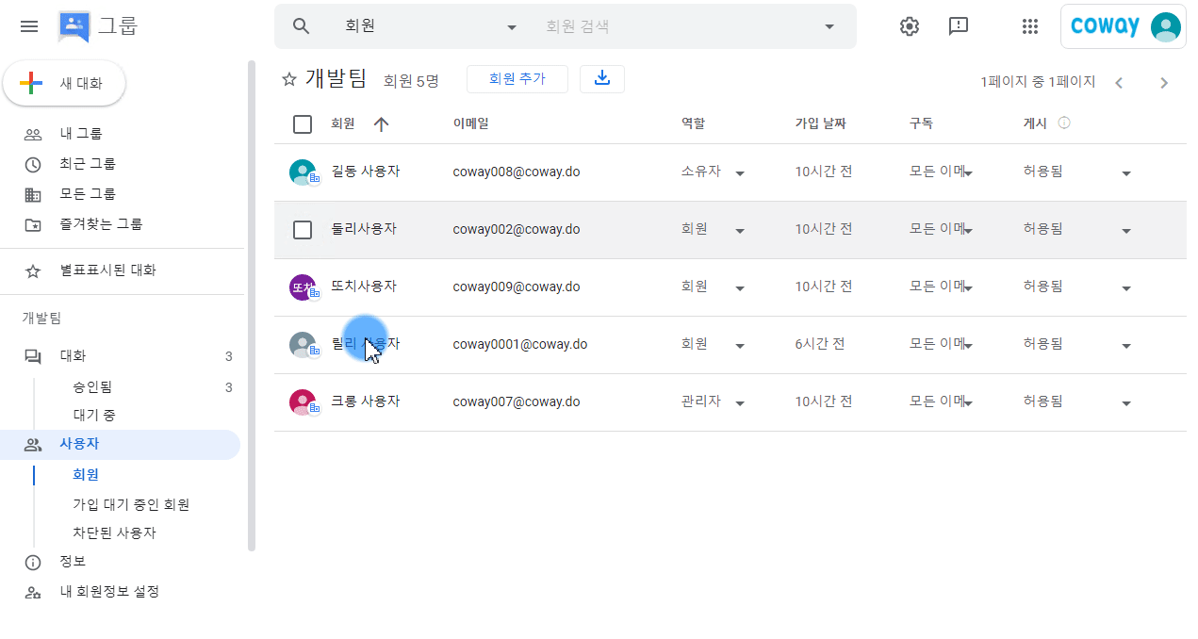Open posting dropdown for 또치사용자
1198x639 pixels.
tap(1126, 288)
